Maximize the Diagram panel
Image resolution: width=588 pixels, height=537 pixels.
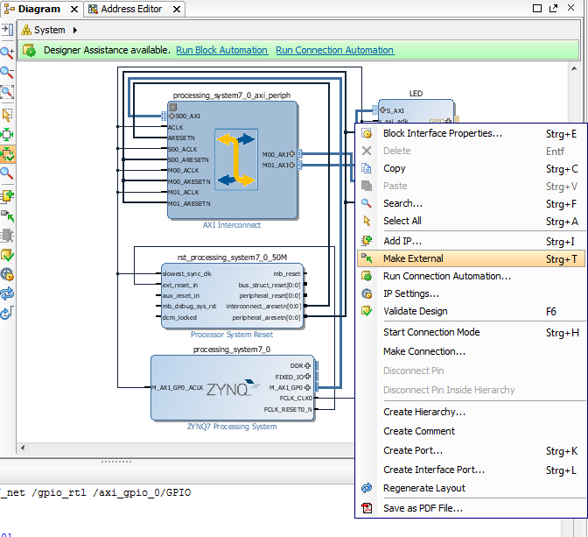(537, 8)
